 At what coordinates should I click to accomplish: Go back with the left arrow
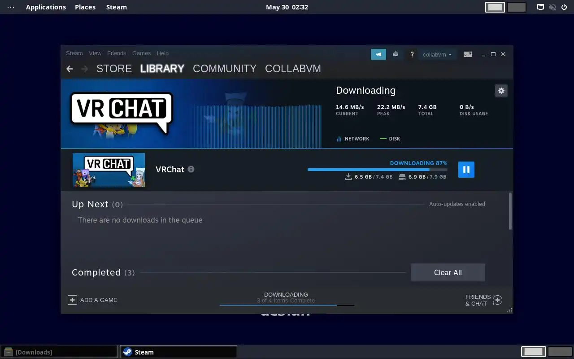(70, 69)
